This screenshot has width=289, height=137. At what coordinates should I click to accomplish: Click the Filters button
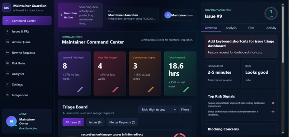point(185,109)
